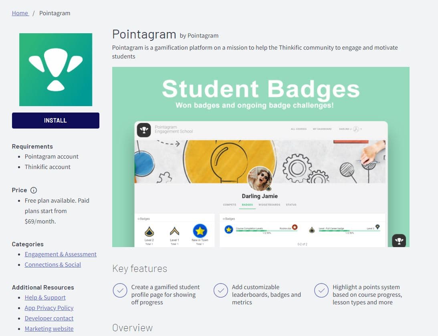Open the Help & Support link

point(45,298)
